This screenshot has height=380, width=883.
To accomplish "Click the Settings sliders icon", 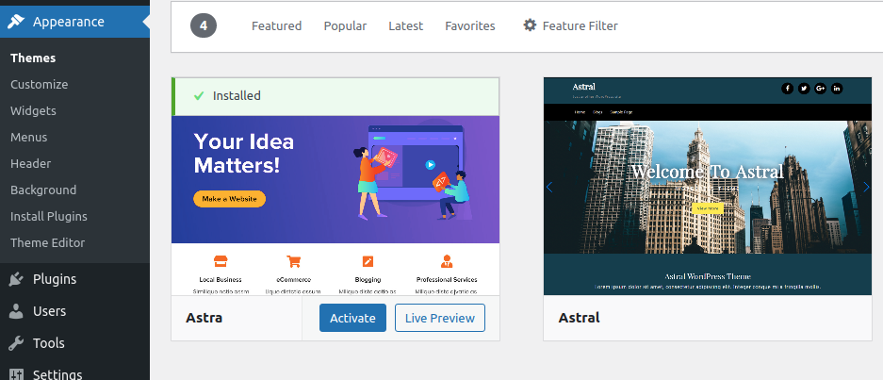I will pyautogui.click(x=16, y=374).
